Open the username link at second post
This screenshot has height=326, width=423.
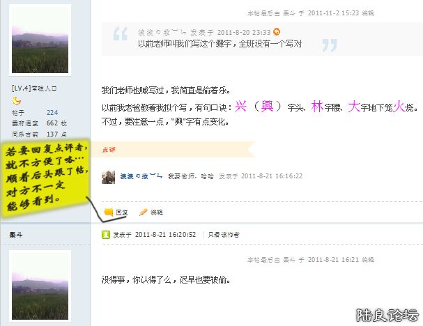point(16,235)
